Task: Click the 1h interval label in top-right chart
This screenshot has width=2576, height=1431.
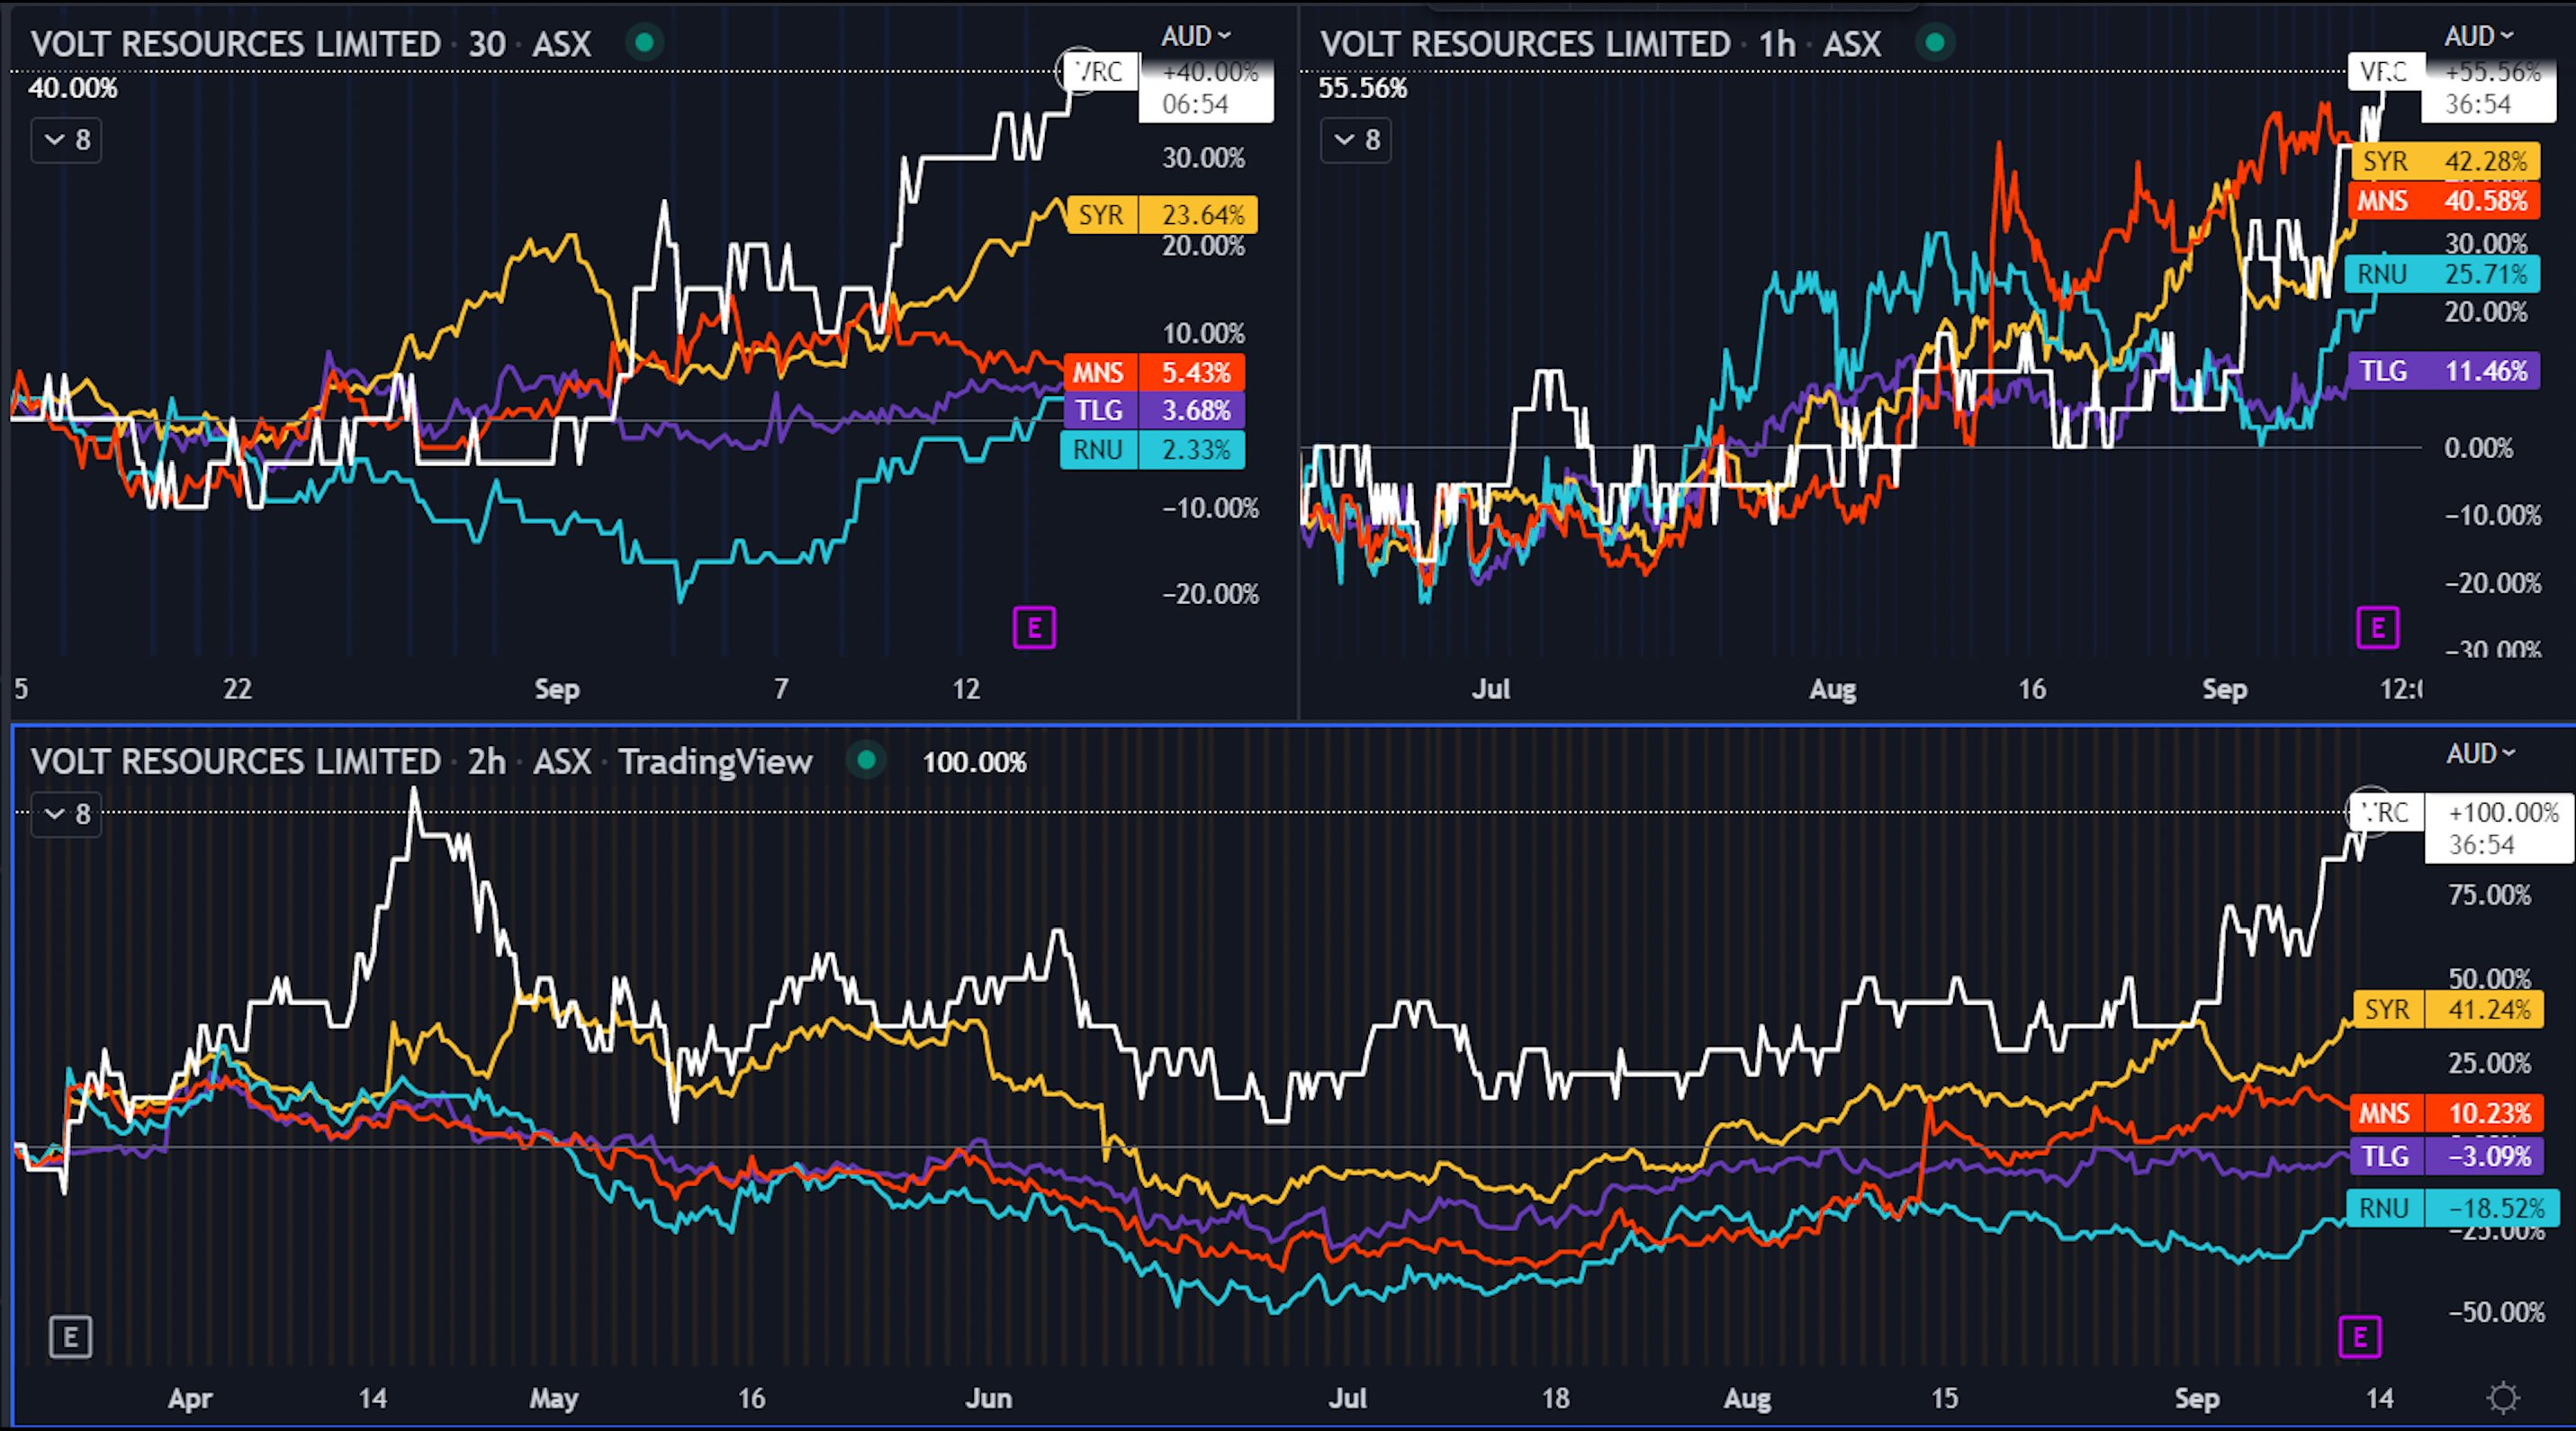Action: [1777, 44]
